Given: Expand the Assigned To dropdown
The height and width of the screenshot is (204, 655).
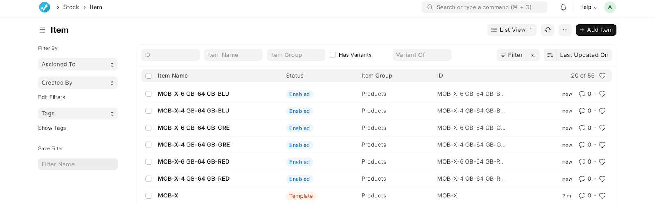Looking at the screenshot, I should (x=78, y=65).
